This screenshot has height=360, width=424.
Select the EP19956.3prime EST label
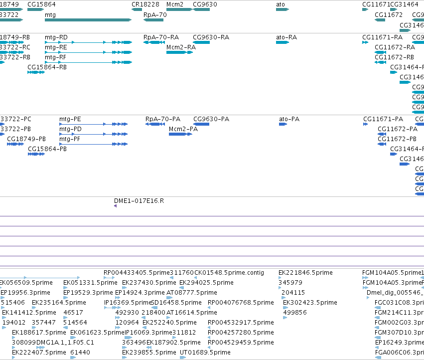click(x=25, y=293)
